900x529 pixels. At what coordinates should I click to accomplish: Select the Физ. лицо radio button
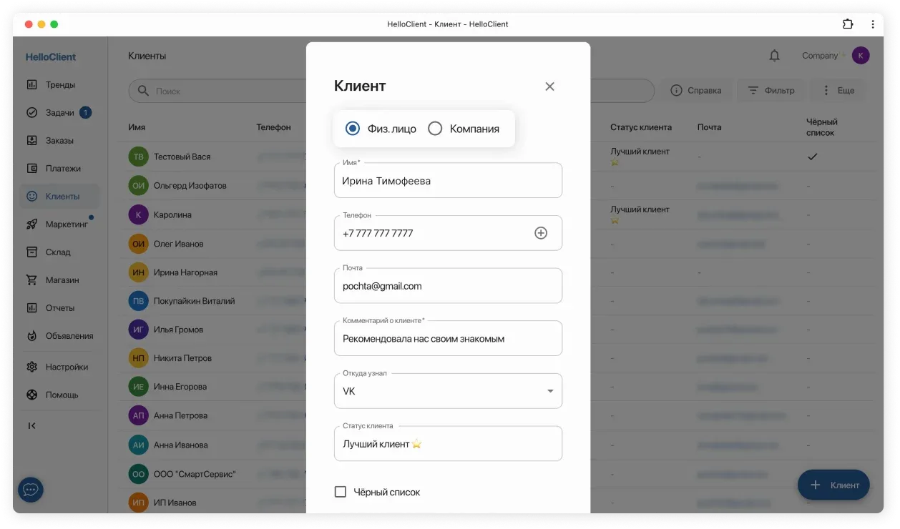(352, 129)
